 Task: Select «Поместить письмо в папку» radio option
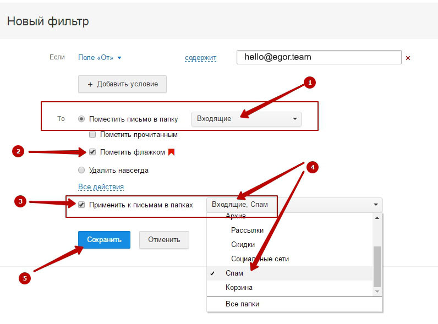[x=81, y=119]
